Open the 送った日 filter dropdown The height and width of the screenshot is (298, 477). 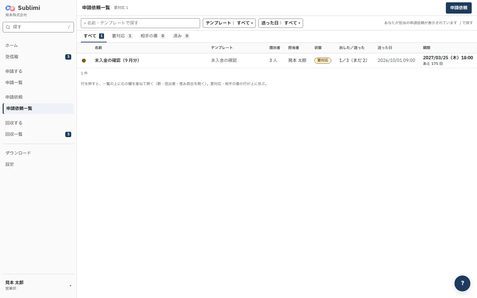click(x=281, y=23)
